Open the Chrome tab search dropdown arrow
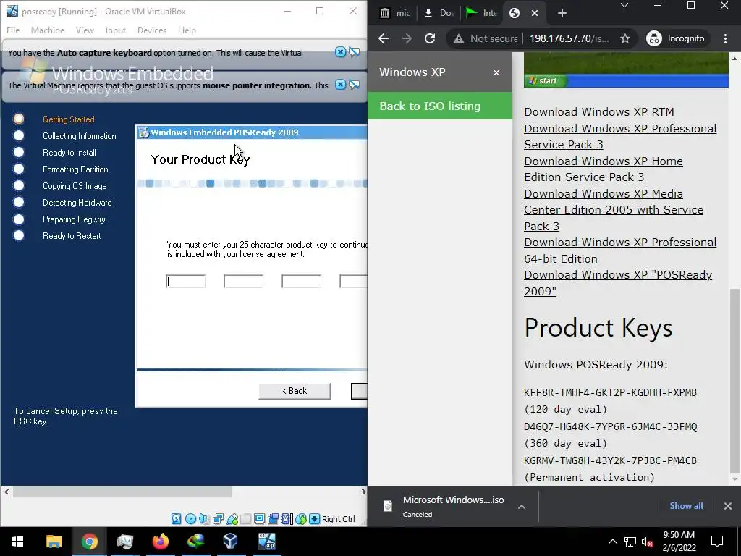The height and width of the screenshot is (556, 741). 624,6
